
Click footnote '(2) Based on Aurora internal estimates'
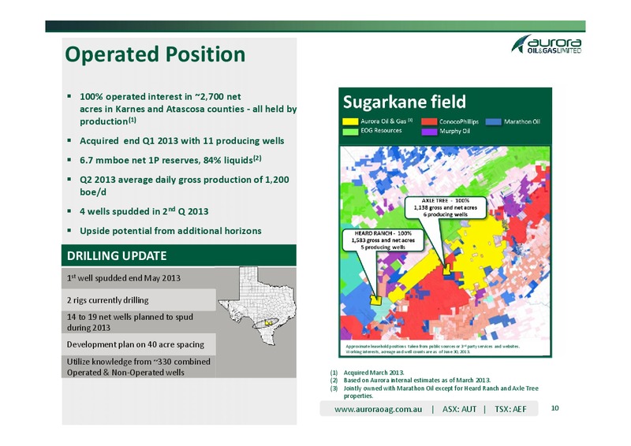(x=410, y=380)
